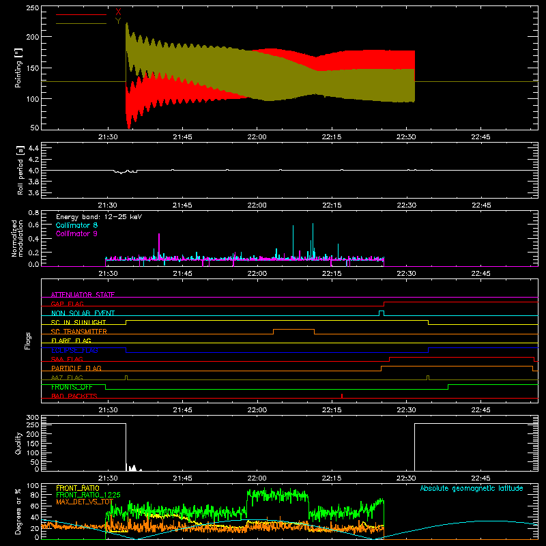Click the BAD_PACKETS flag label
This screenshot has width=546, height=546.
pyautogui.click(x=74, y=396)
